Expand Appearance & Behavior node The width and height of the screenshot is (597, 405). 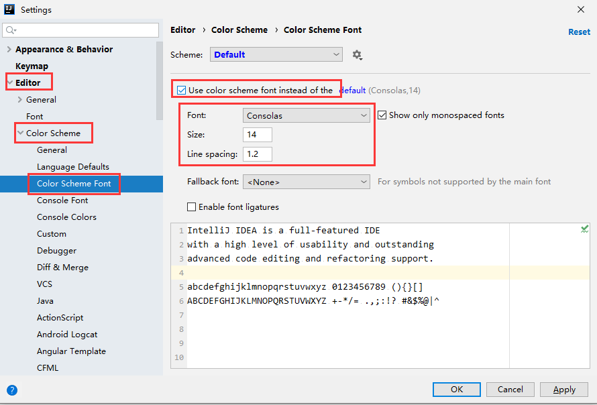[x=9, y=49]
